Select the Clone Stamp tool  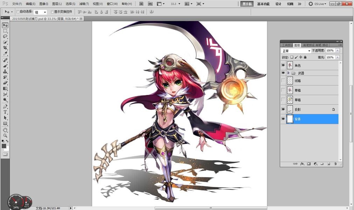tap(5, 71)
